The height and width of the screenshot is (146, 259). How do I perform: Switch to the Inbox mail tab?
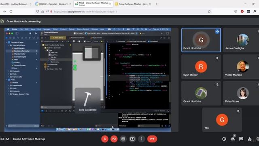[15, 4]
